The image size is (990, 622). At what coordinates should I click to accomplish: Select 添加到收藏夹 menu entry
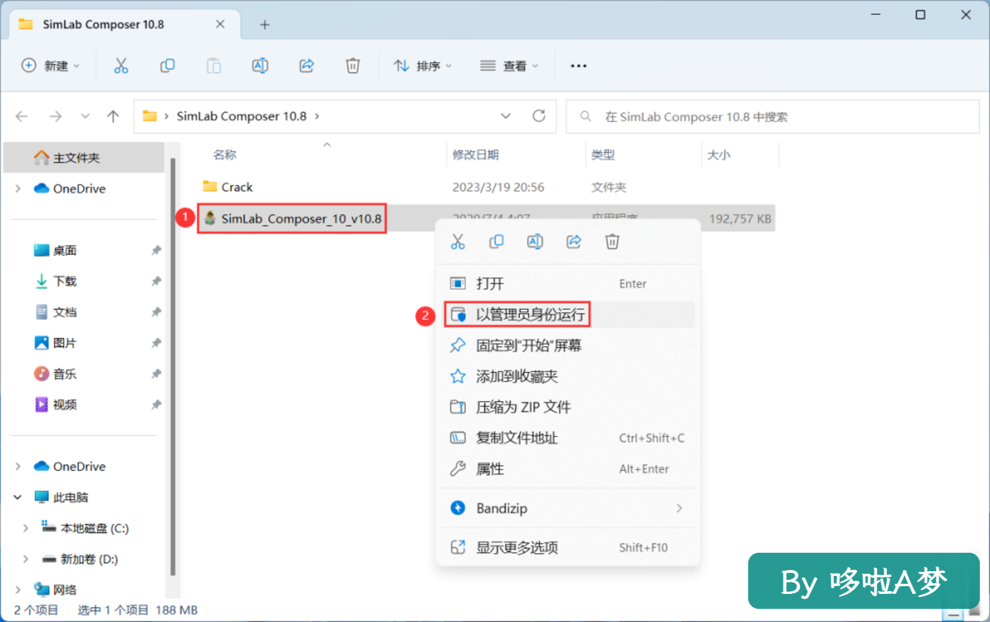pos(567,376)
